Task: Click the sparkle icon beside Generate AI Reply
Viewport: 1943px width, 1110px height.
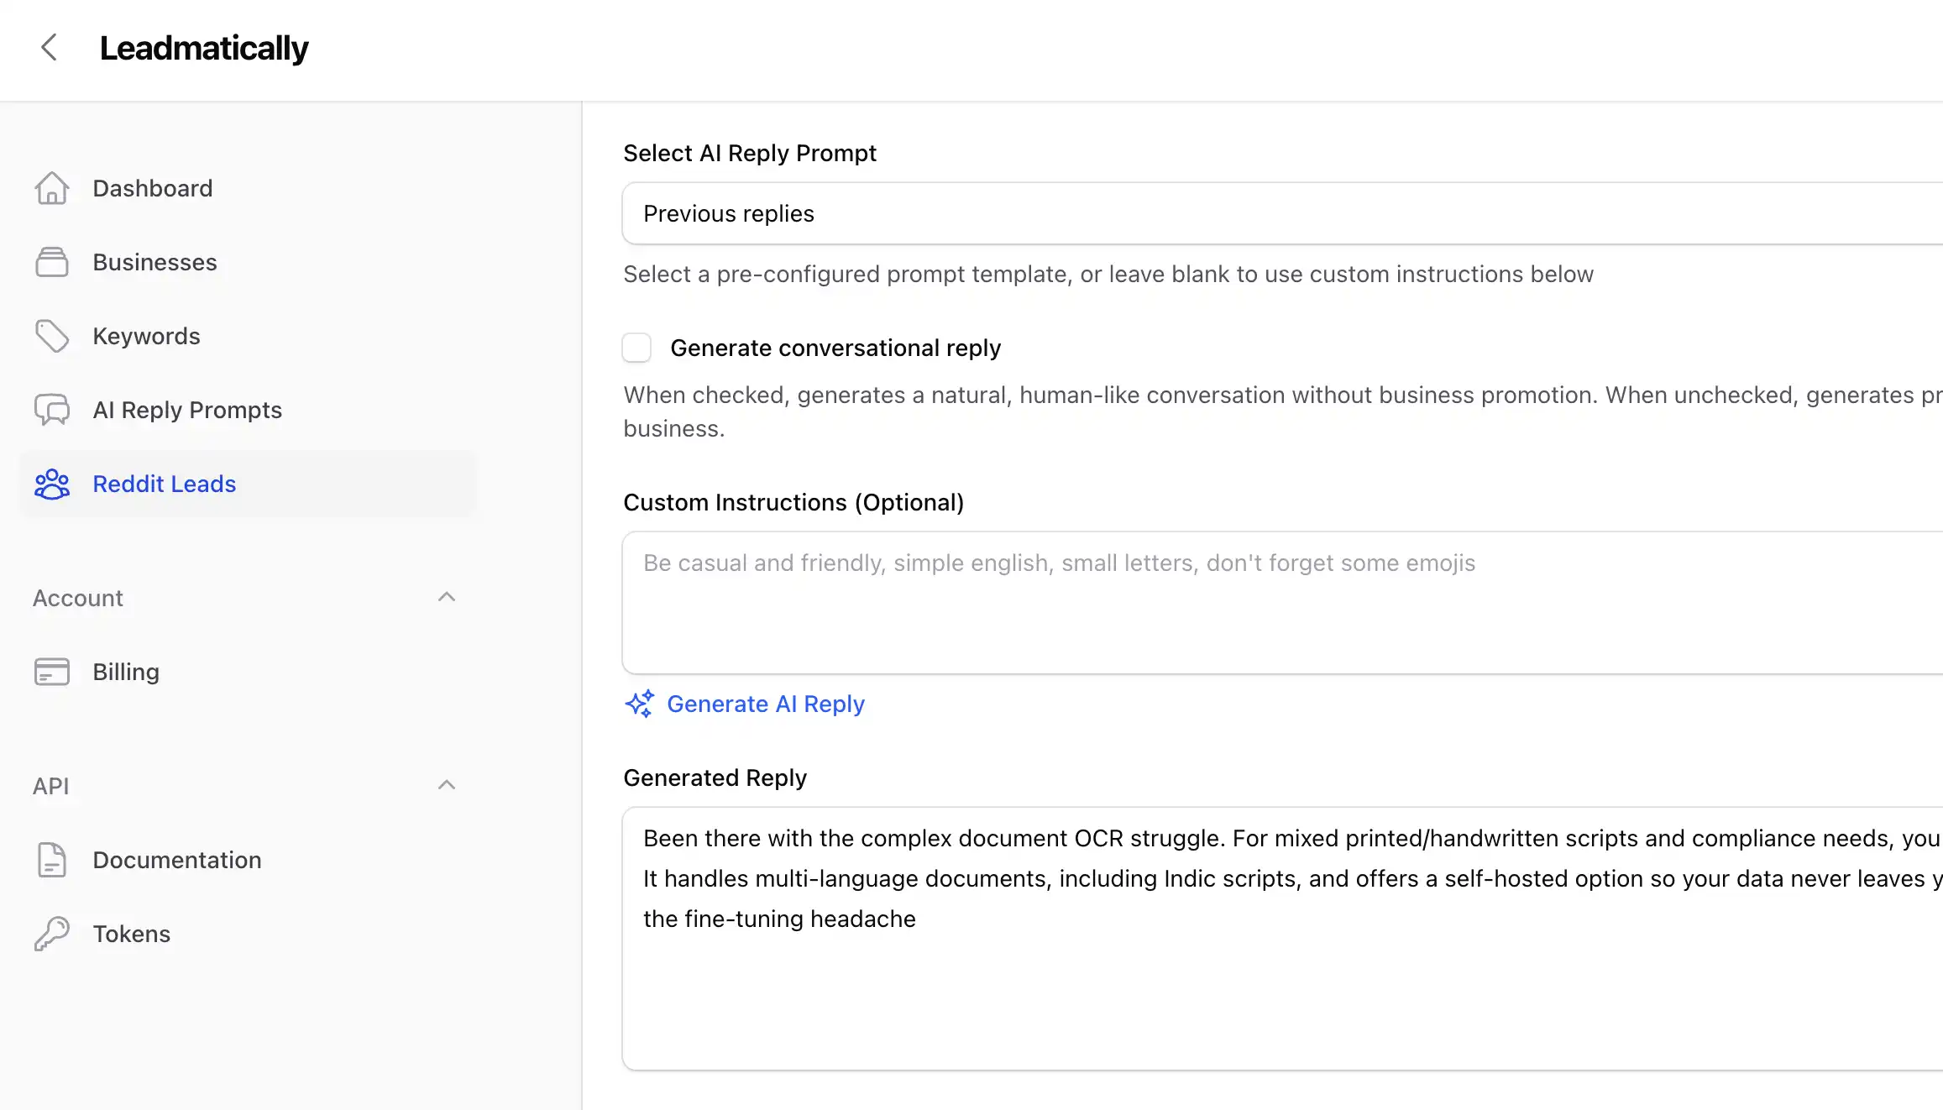Action: click(x=639, y=704)
